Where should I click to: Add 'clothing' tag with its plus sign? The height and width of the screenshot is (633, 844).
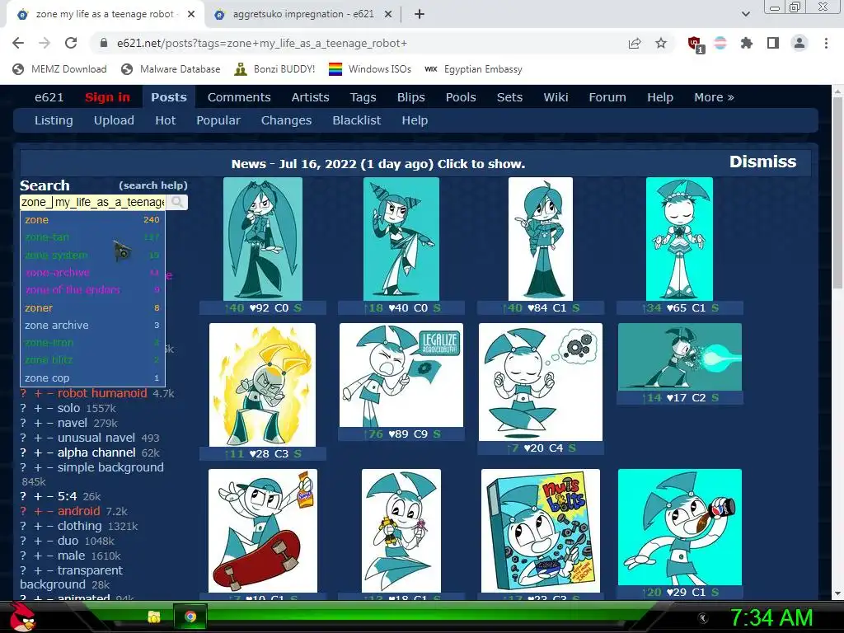click(38, 526)
